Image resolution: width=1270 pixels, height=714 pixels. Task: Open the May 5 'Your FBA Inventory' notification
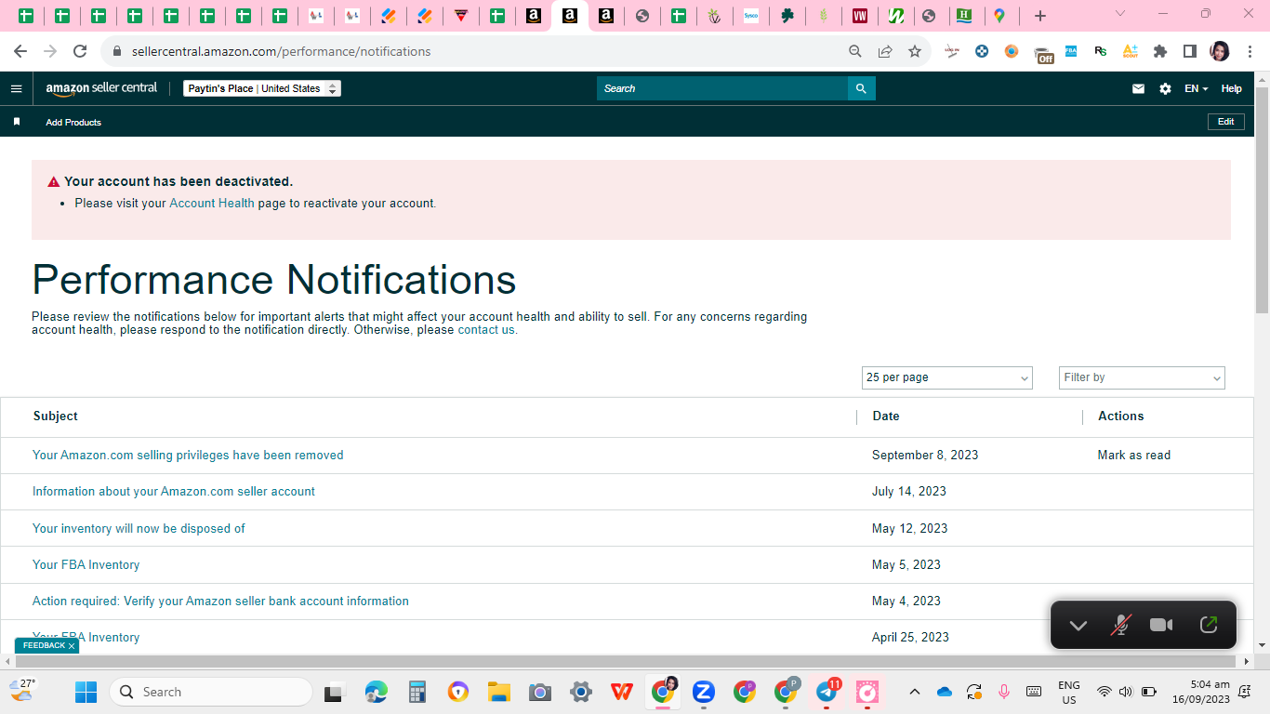tap(86, 564)
